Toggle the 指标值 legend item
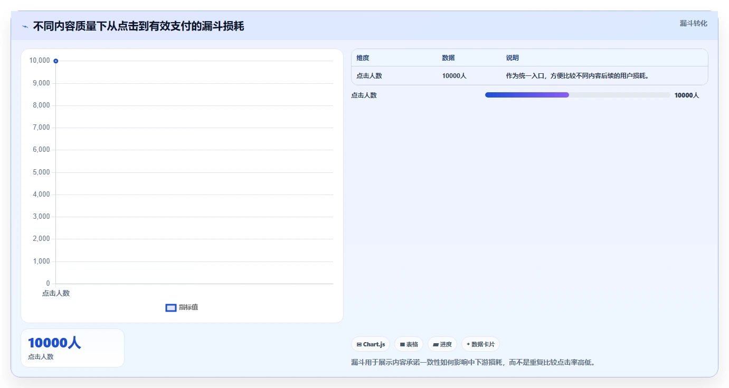 [x=182, y=307]
